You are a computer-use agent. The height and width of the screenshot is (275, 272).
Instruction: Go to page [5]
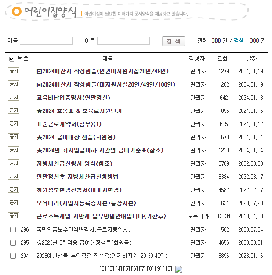click(127, 268)
